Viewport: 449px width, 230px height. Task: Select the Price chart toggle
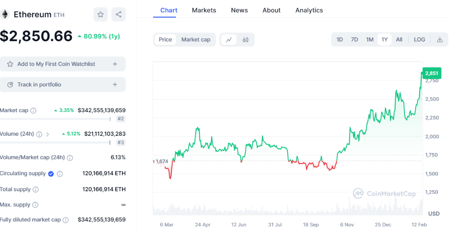coord(165,40)
